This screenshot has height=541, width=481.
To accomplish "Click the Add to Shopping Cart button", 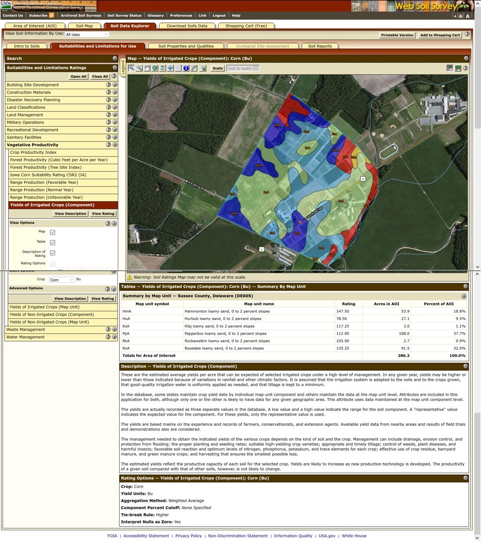I will [439, 35].
